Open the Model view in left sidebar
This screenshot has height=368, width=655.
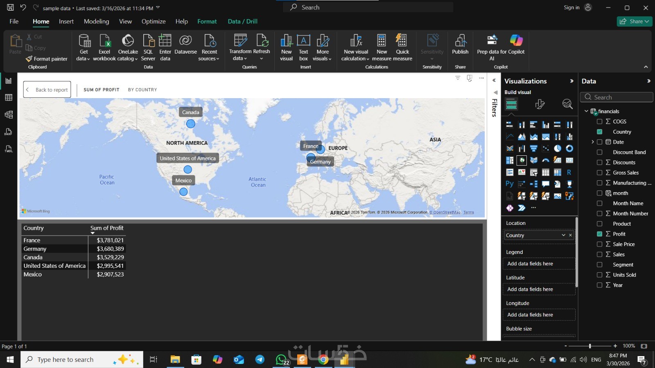(x=9, y=115)
